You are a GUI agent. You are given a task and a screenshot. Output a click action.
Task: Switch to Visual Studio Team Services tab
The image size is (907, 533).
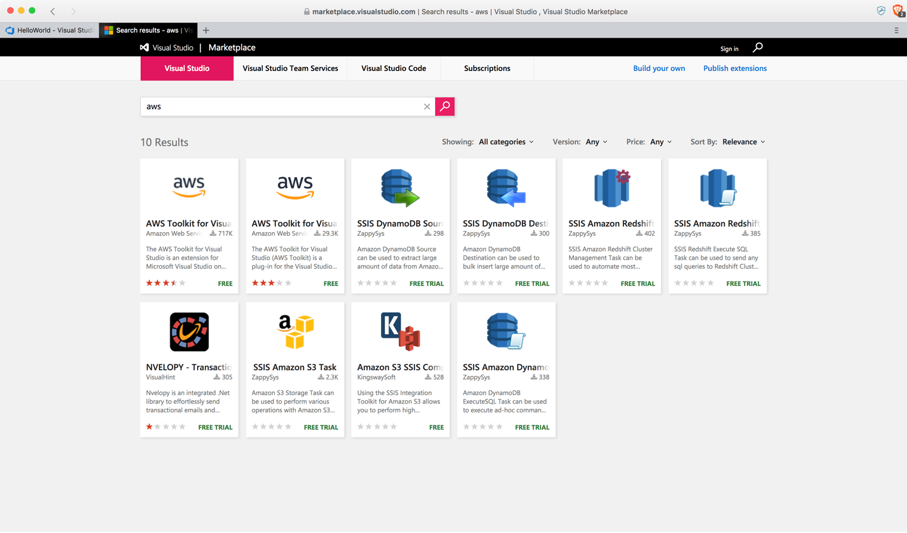pos(290,68)
